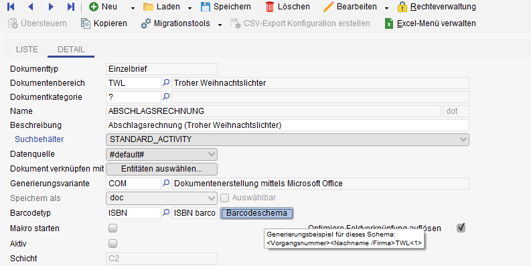Click CSV-Export Konfiguration erstellen icon
This screenshot has width=531, height=266.
tap(235, 23)
